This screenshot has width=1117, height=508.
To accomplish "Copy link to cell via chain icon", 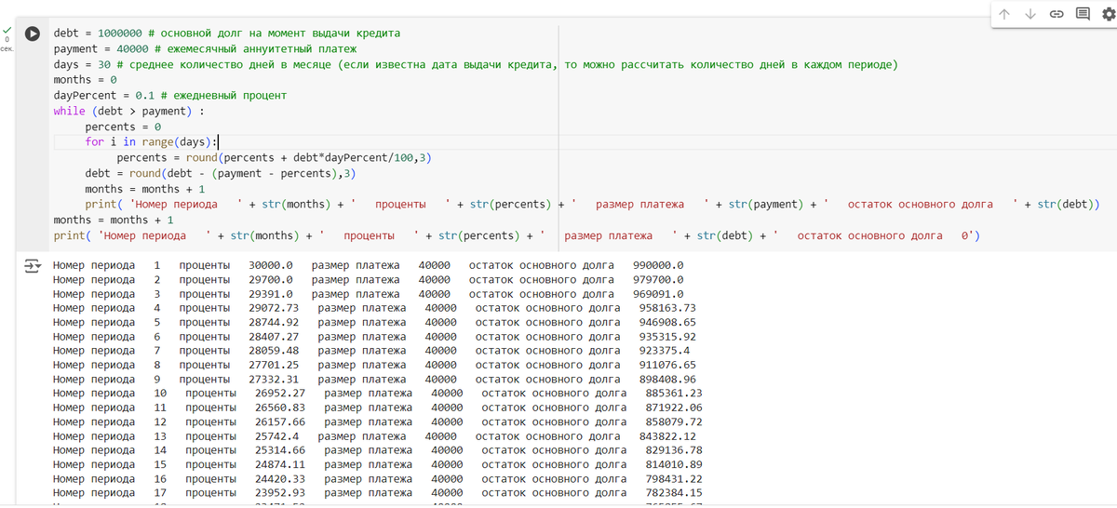I will (x=1056, y=14).
